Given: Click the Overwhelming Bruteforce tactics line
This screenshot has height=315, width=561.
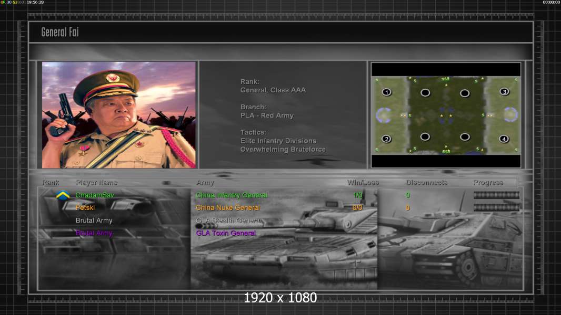Looking at the screenshot, I should click(x=283, y=150).
